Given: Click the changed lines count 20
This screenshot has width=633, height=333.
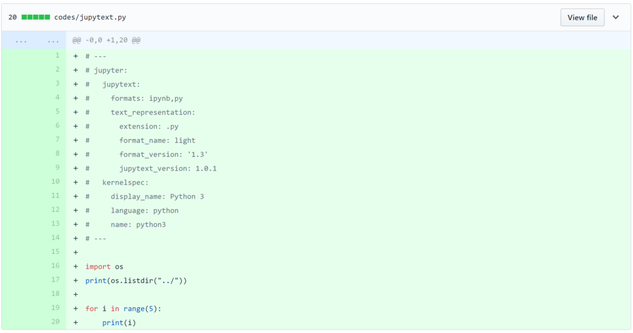Looking at the screenshot, I should (x=12, y=17).
